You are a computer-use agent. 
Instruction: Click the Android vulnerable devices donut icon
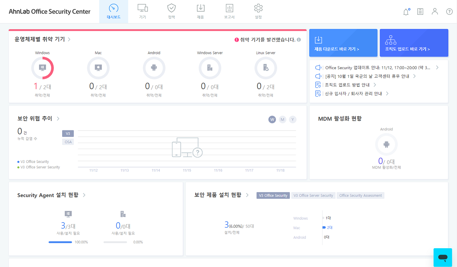coord(154,68)
